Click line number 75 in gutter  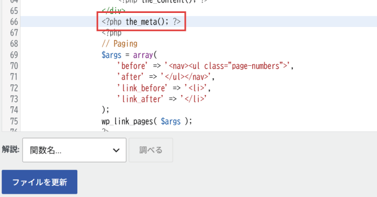point(14,121)
